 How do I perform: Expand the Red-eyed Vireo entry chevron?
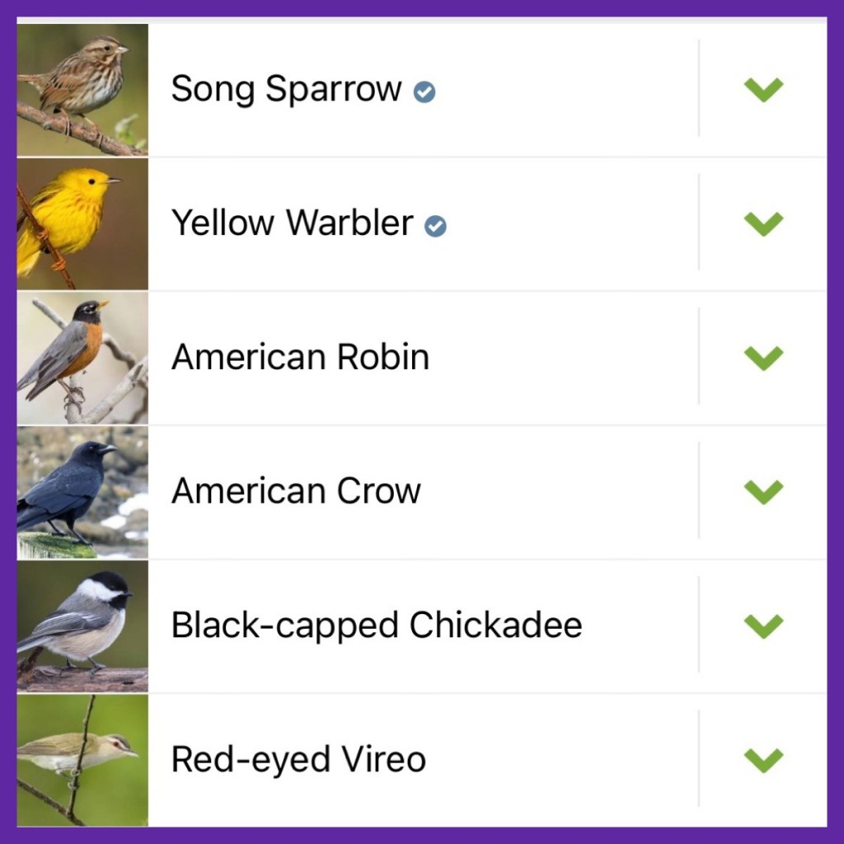click(x=763, y=759)
